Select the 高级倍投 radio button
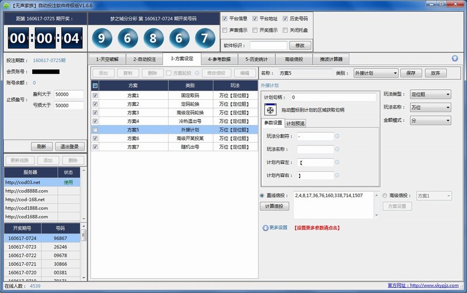The image size is (467, 293). point(386,195)
